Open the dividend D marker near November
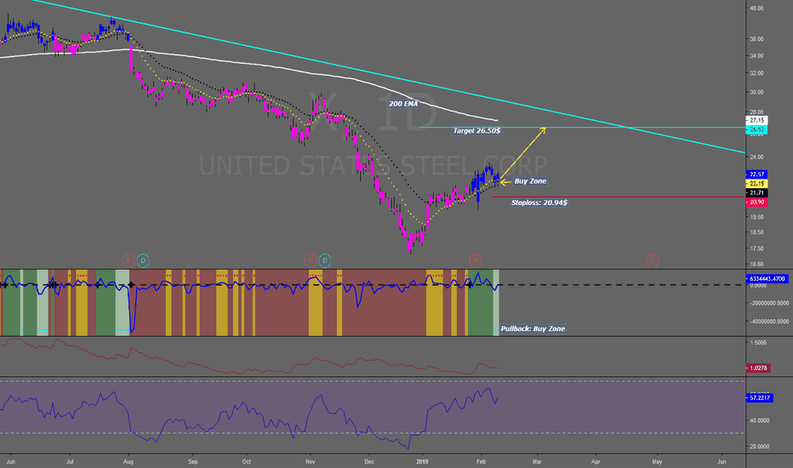The height and width of the screenshot is (468, 793). pyautogui.click(x=325, y=260)
